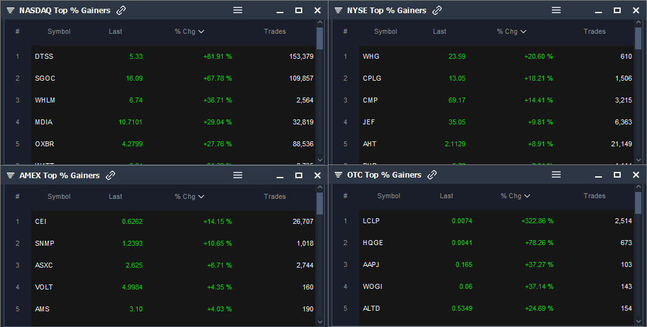Click Trades column header in AMEX panel
Viewport: 647px width, 327px height.
click(x=275, y=196)
